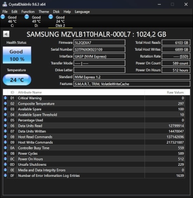
Task: Open the Help menu
Action: pyautogui.click(x=67, y=12)
